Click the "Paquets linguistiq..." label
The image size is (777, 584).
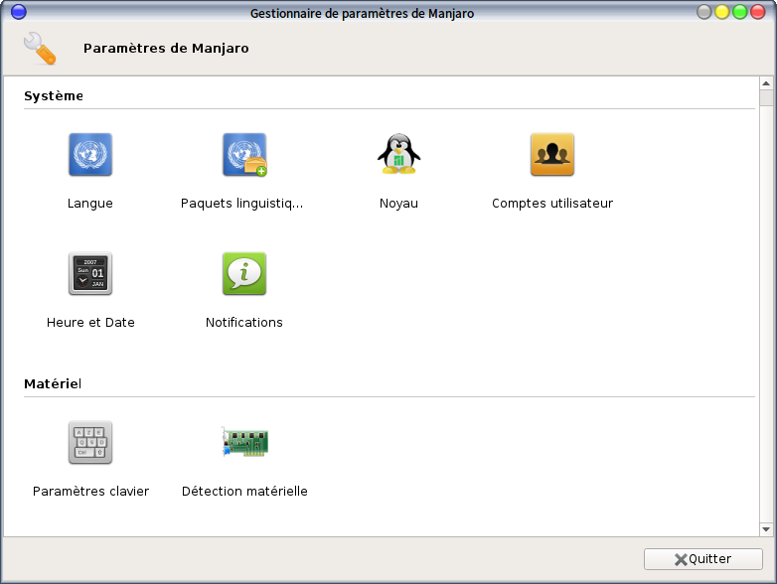pyautogui.click(x=241, y=204)
